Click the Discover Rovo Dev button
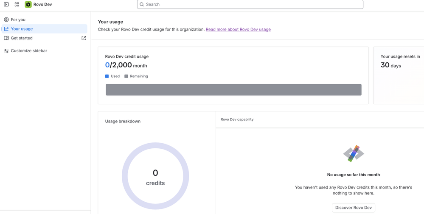424x214 pixels. click(x=354, y=208)
